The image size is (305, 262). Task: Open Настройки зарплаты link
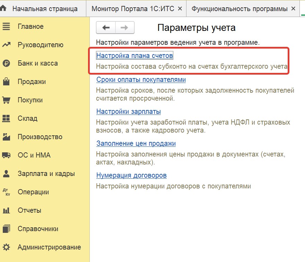(x=129, y=111)
